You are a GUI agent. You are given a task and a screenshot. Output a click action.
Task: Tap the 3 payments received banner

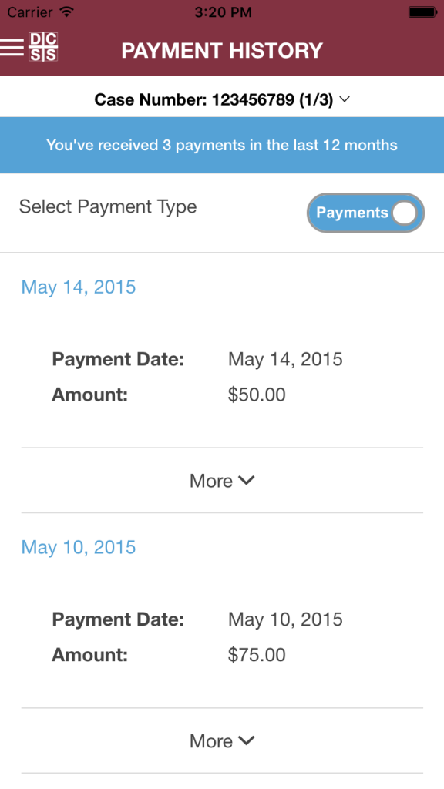(x=222, y=145)
